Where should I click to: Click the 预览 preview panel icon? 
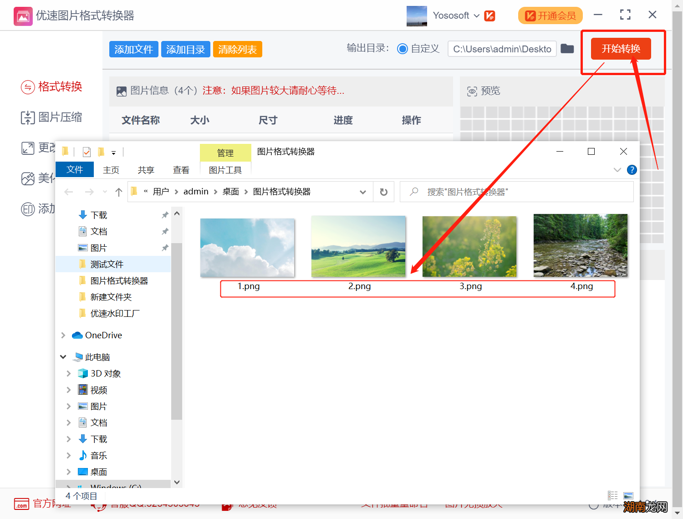coord(472,91)
